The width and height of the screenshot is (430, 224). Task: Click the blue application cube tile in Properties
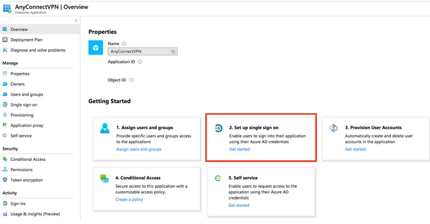(96, 48)
